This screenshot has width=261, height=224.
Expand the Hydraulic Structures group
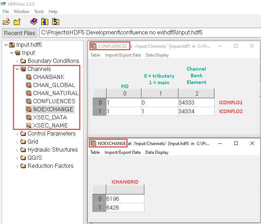point(17,150)
